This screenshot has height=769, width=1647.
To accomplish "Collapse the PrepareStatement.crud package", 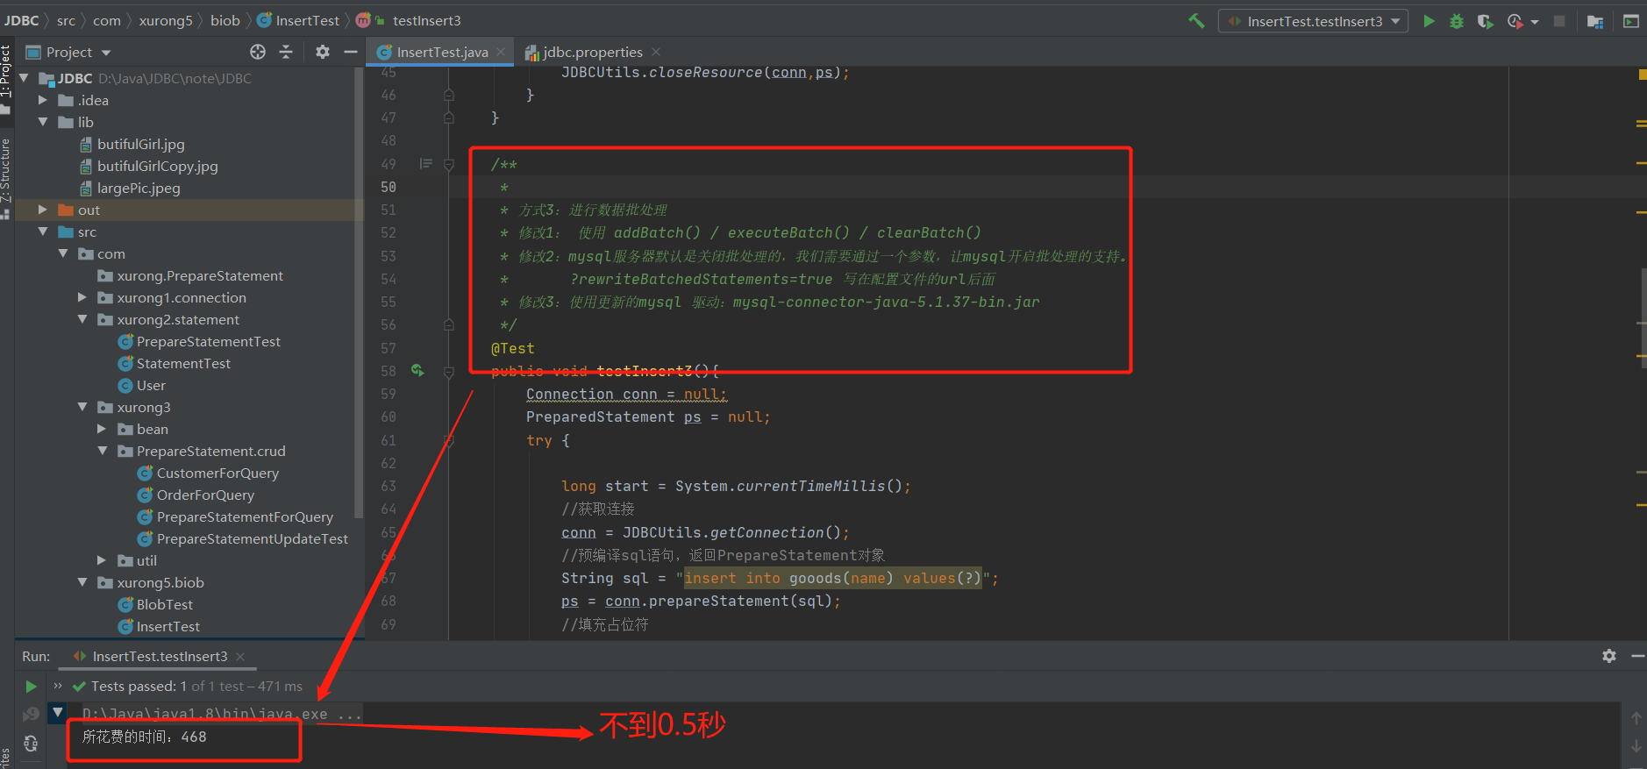I will point(102,451).
